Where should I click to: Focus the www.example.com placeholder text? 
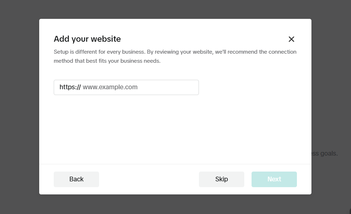click(110, 87)
